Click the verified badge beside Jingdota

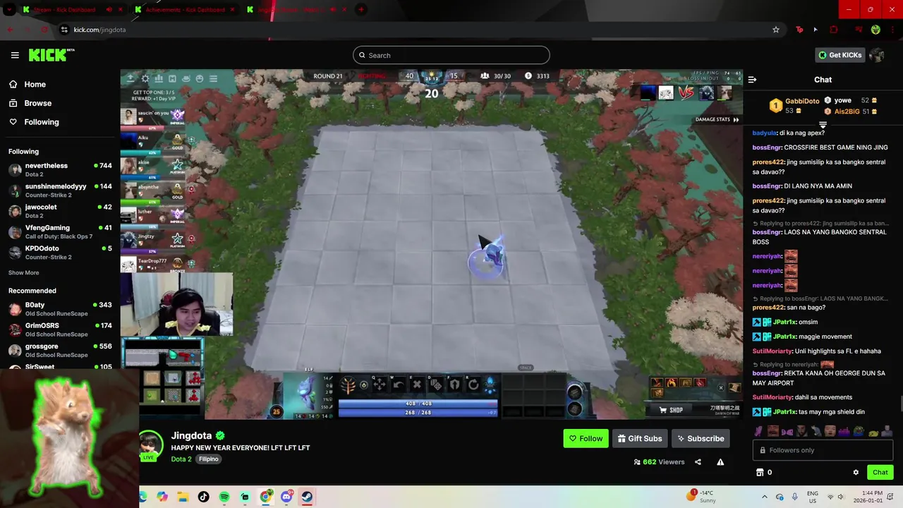tap(220, 436)
